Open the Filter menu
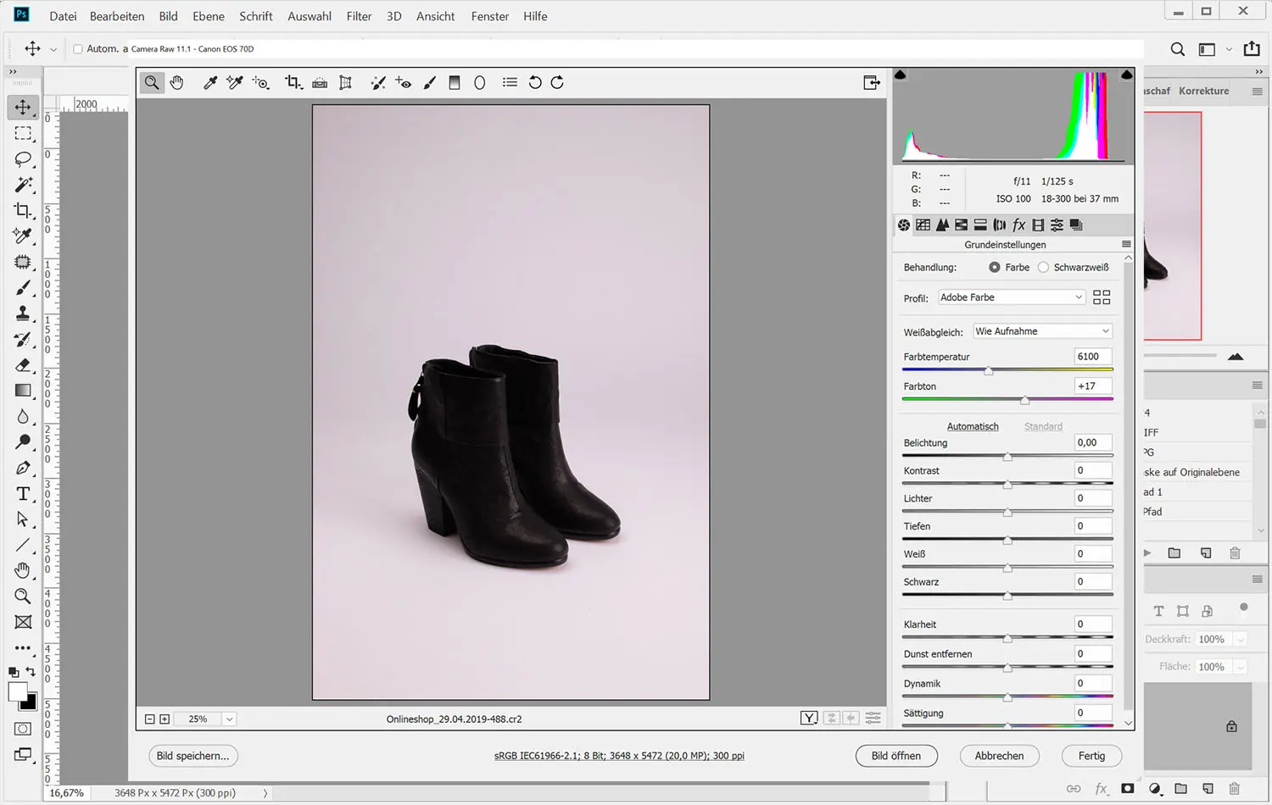Image resolution: width=1272 pixels, height=805 pixels. [x=359, y=16]
